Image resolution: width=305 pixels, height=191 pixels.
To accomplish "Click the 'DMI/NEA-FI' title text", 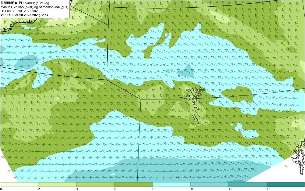I will pos(11,3).
